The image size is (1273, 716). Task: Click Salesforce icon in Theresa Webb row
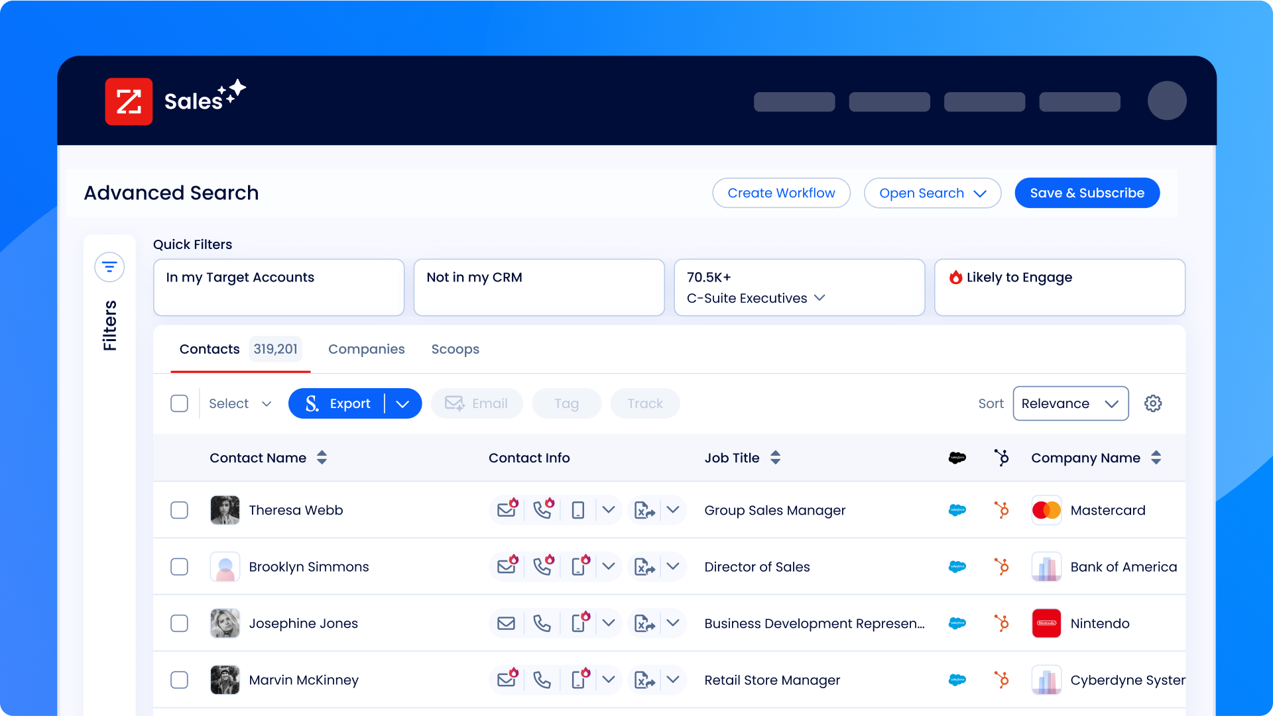click(957, 510)
